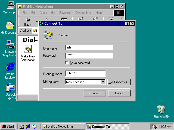
Task: Select the My Documents desktop folder icon
Action: [x=10, y=25]
